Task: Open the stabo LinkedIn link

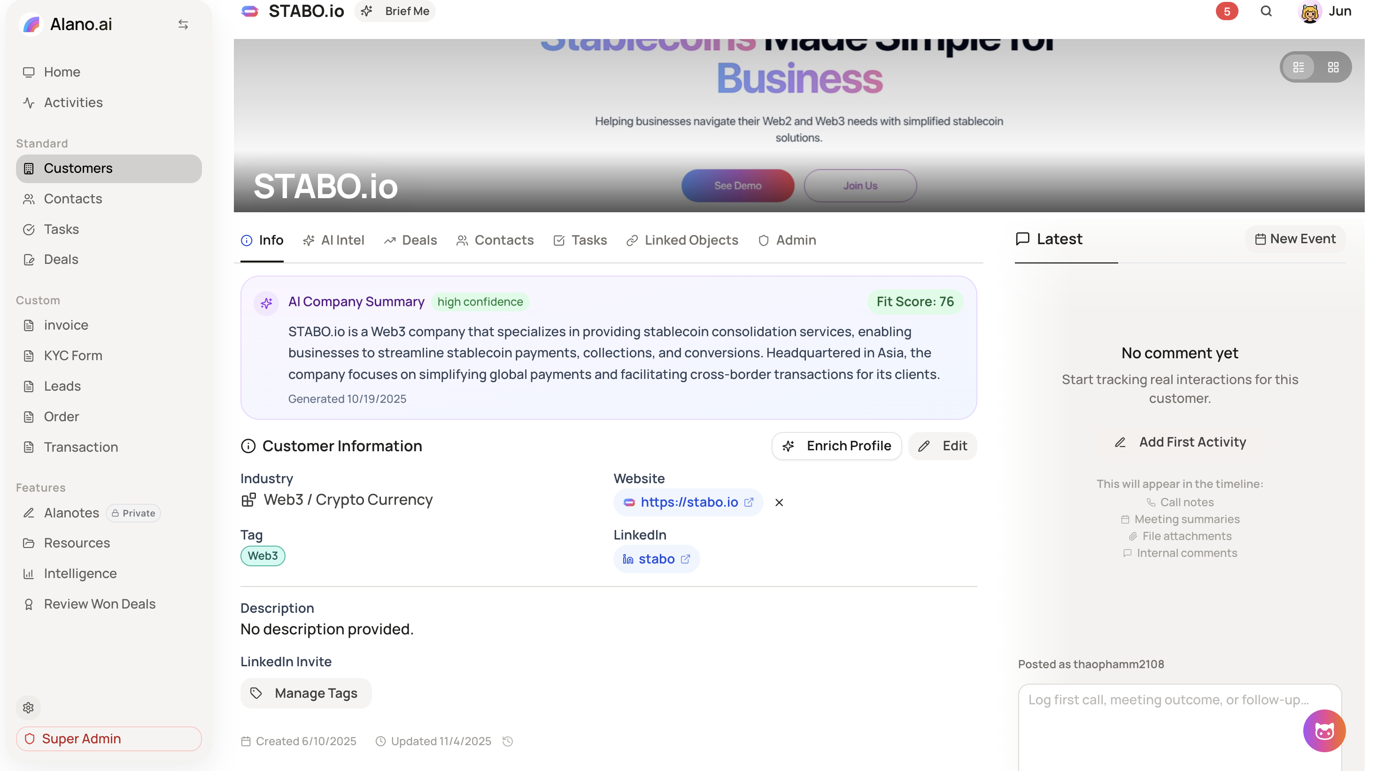Action: 657,559
